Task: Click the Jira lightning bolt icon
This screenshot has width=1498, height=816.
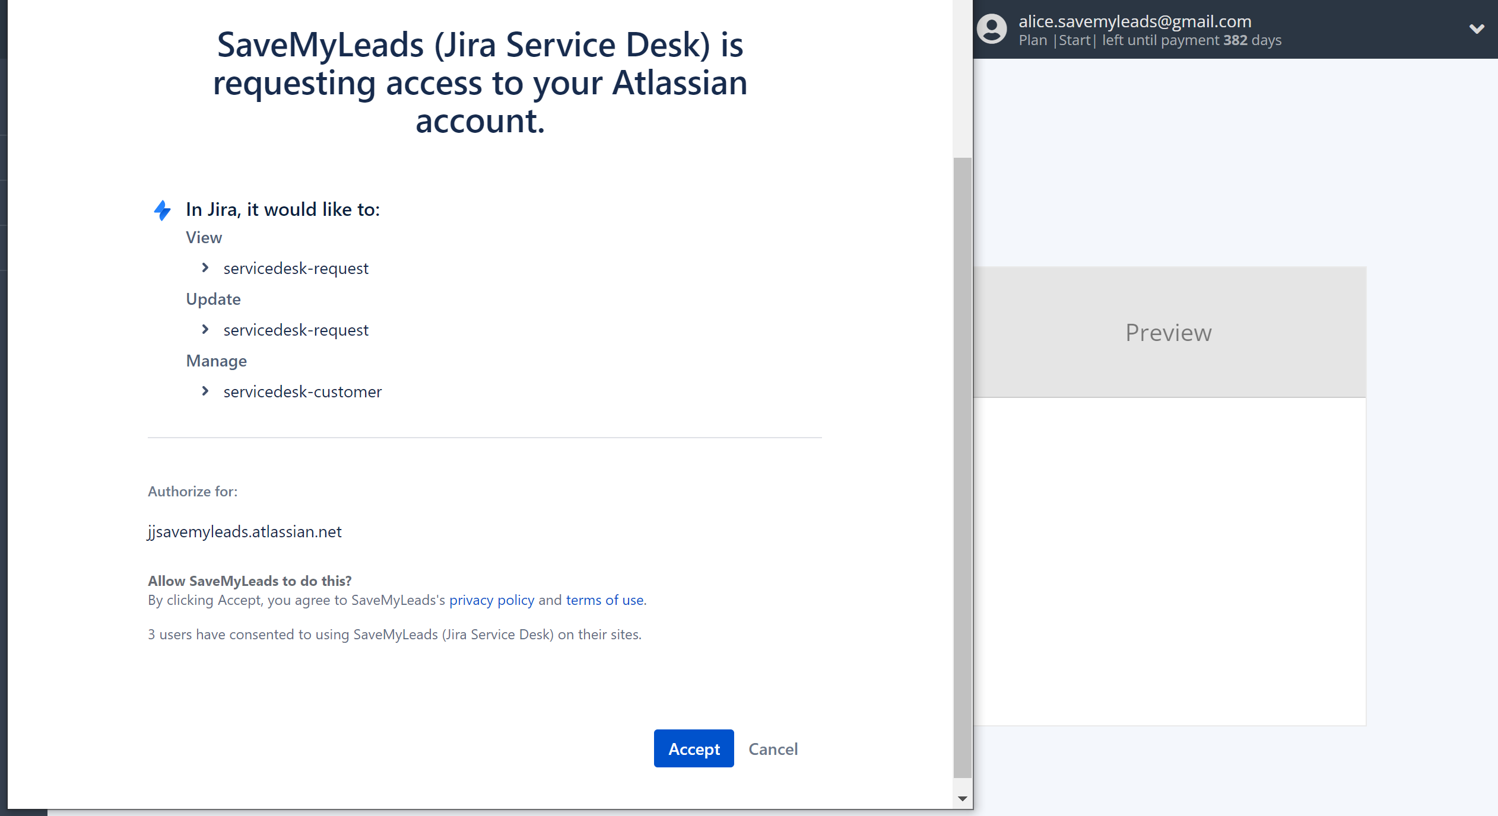Action: click(162, 211)
